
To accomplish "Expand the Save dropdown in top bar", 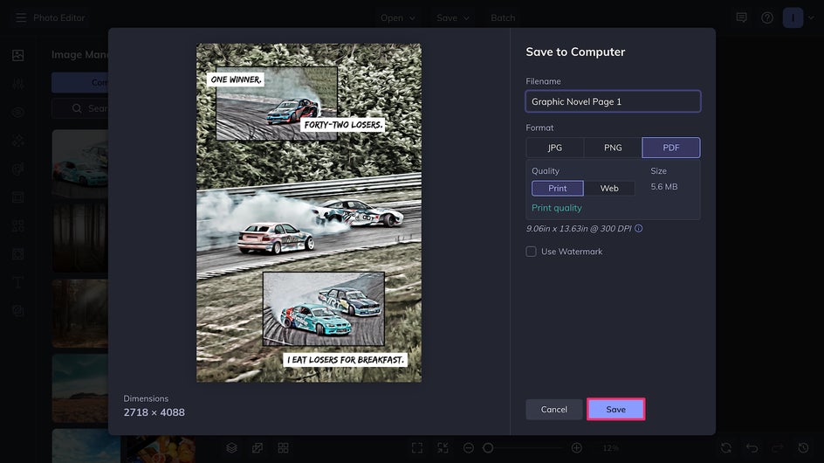I will [452, 17].
